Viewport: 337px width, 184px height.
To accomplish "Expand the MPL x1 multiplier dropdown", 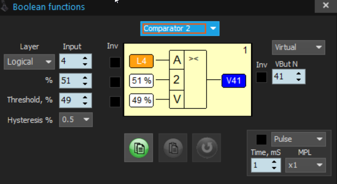I will click(x=318, y=165).
